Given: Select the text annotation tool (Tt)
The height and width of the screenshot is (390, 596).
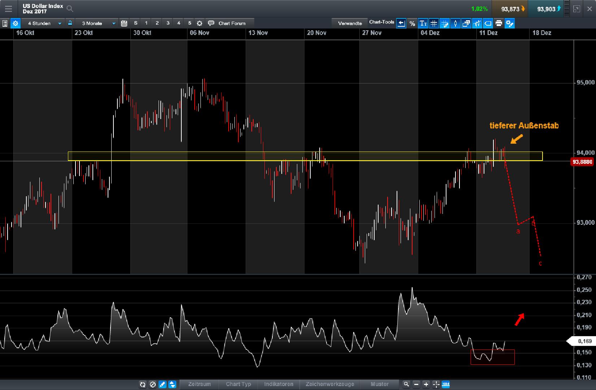Looking at the screenshot, I should point(423,23).
